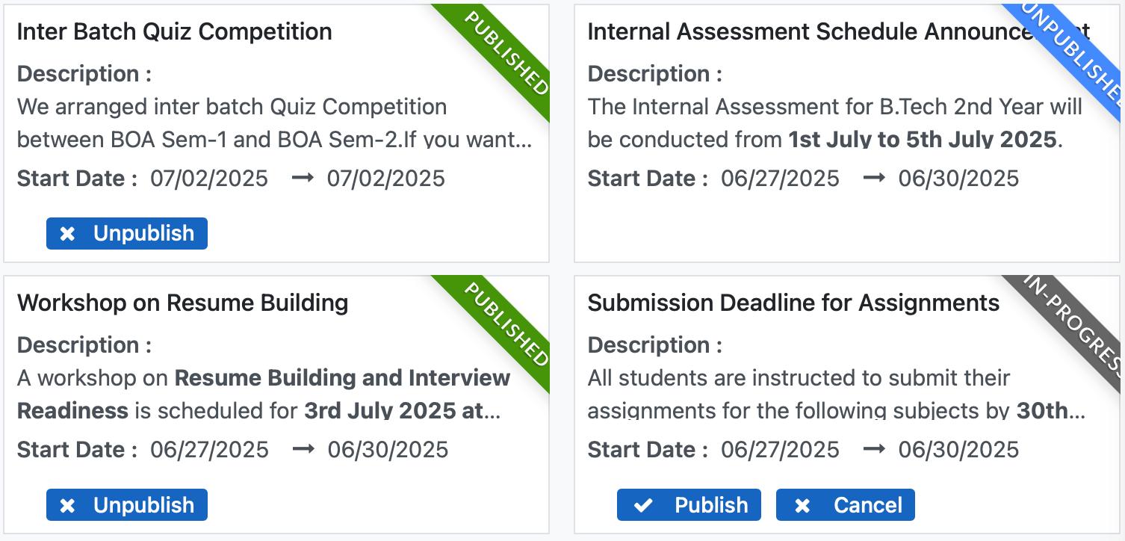Click the date arrow icon in Assignments Deadline card

(873, 449)
